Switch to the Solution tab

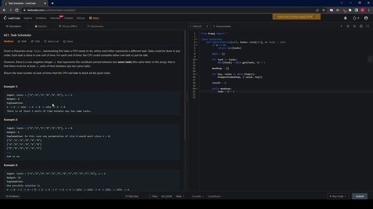41,26
